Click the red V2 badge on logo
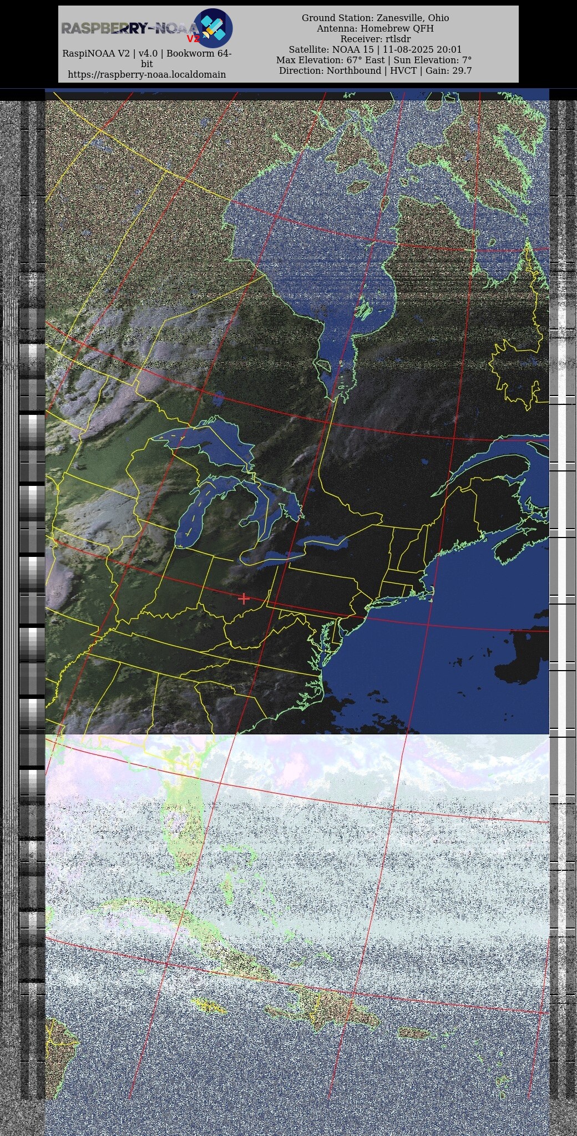The width and height of the screenshot is (577, 1136). tap(193, 39)
